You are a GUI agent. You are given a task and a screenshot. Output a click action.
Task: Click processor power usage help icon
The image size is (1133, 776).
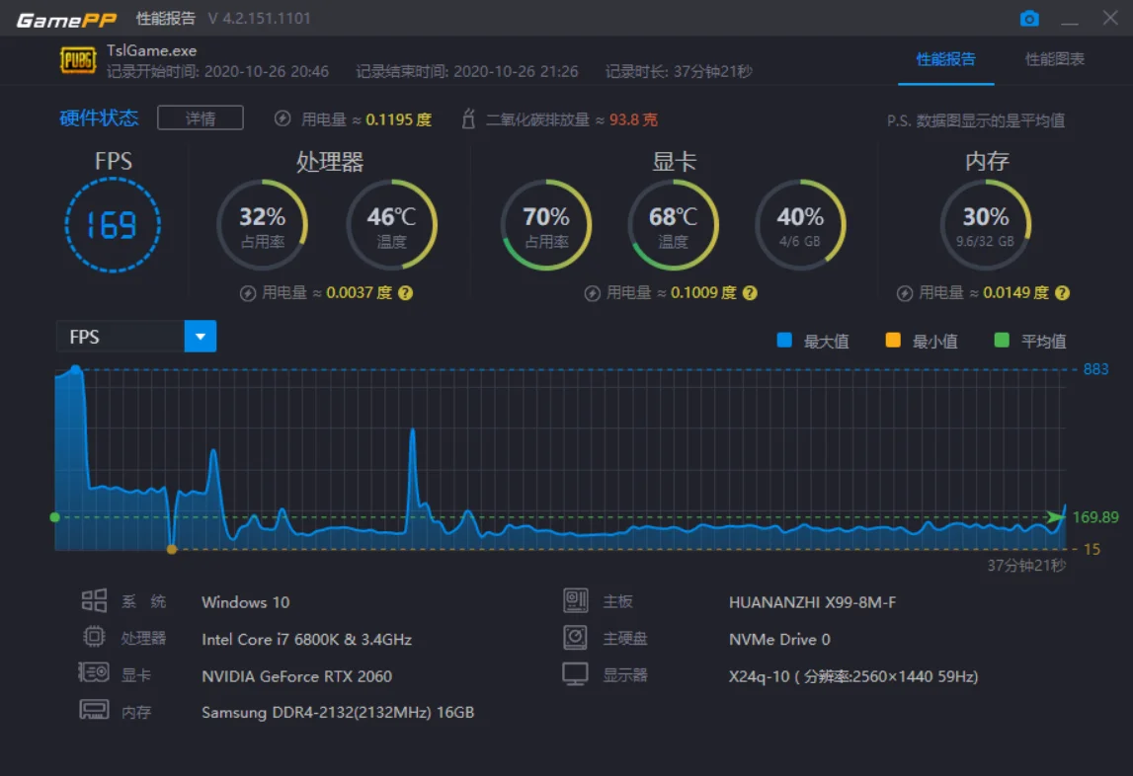(x=405, y=292)
